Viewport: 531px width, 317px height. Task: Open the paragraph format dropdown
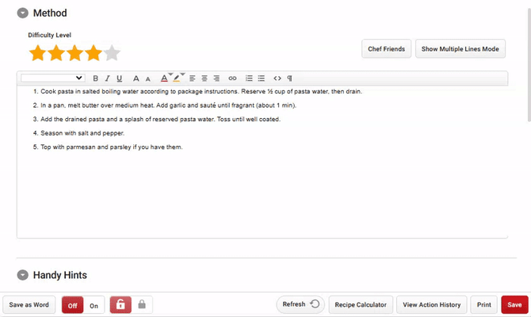tap(52, 78)
